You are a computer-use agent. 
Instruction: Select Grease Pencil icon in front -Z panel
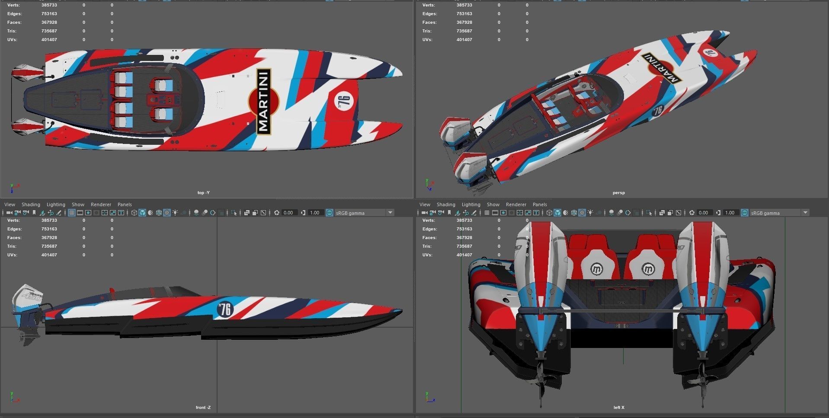[x=59, y=213]
